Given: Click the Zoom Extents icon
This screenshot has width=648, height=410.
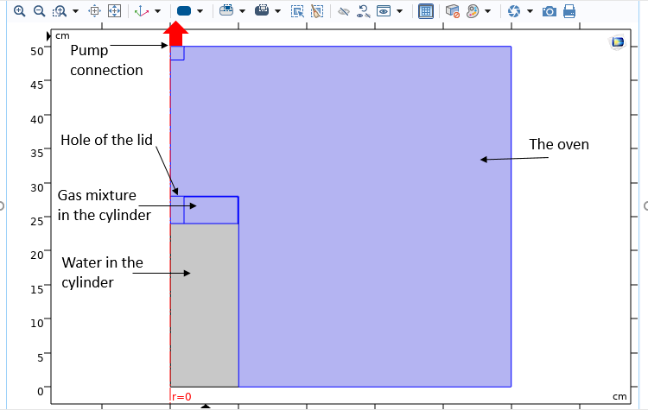Looking at the screenshot, I should pyautogui.click(x=114, y=11).
